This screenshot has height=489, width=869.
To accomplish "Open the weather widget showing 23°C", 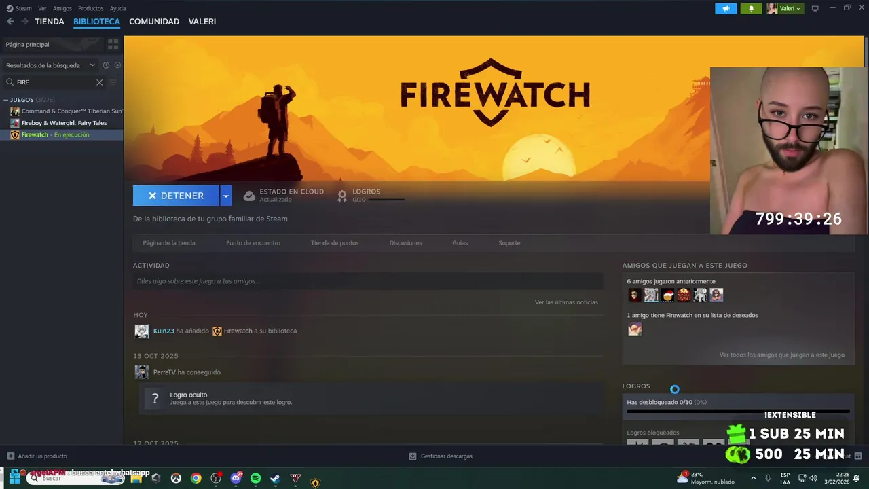I will [x=706, y=477].
